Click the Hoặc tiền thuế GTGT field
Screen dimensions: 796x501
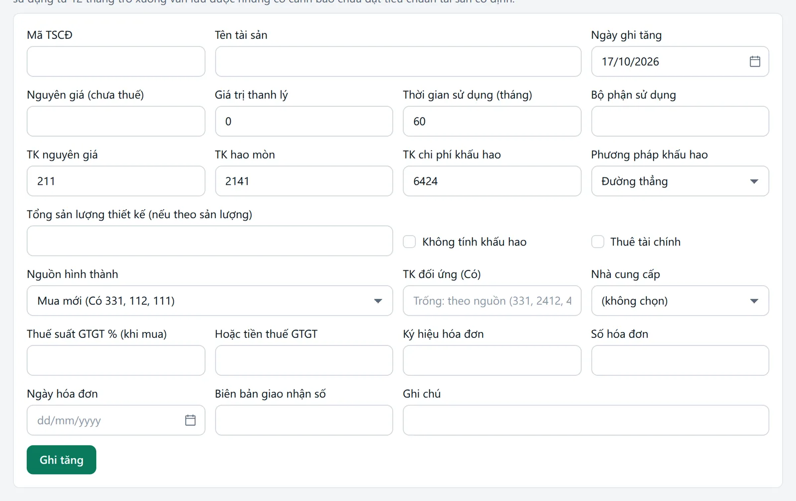(304, 360)
